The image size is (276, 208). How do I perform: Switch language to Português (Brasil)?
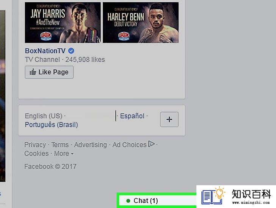coord(52,125)
